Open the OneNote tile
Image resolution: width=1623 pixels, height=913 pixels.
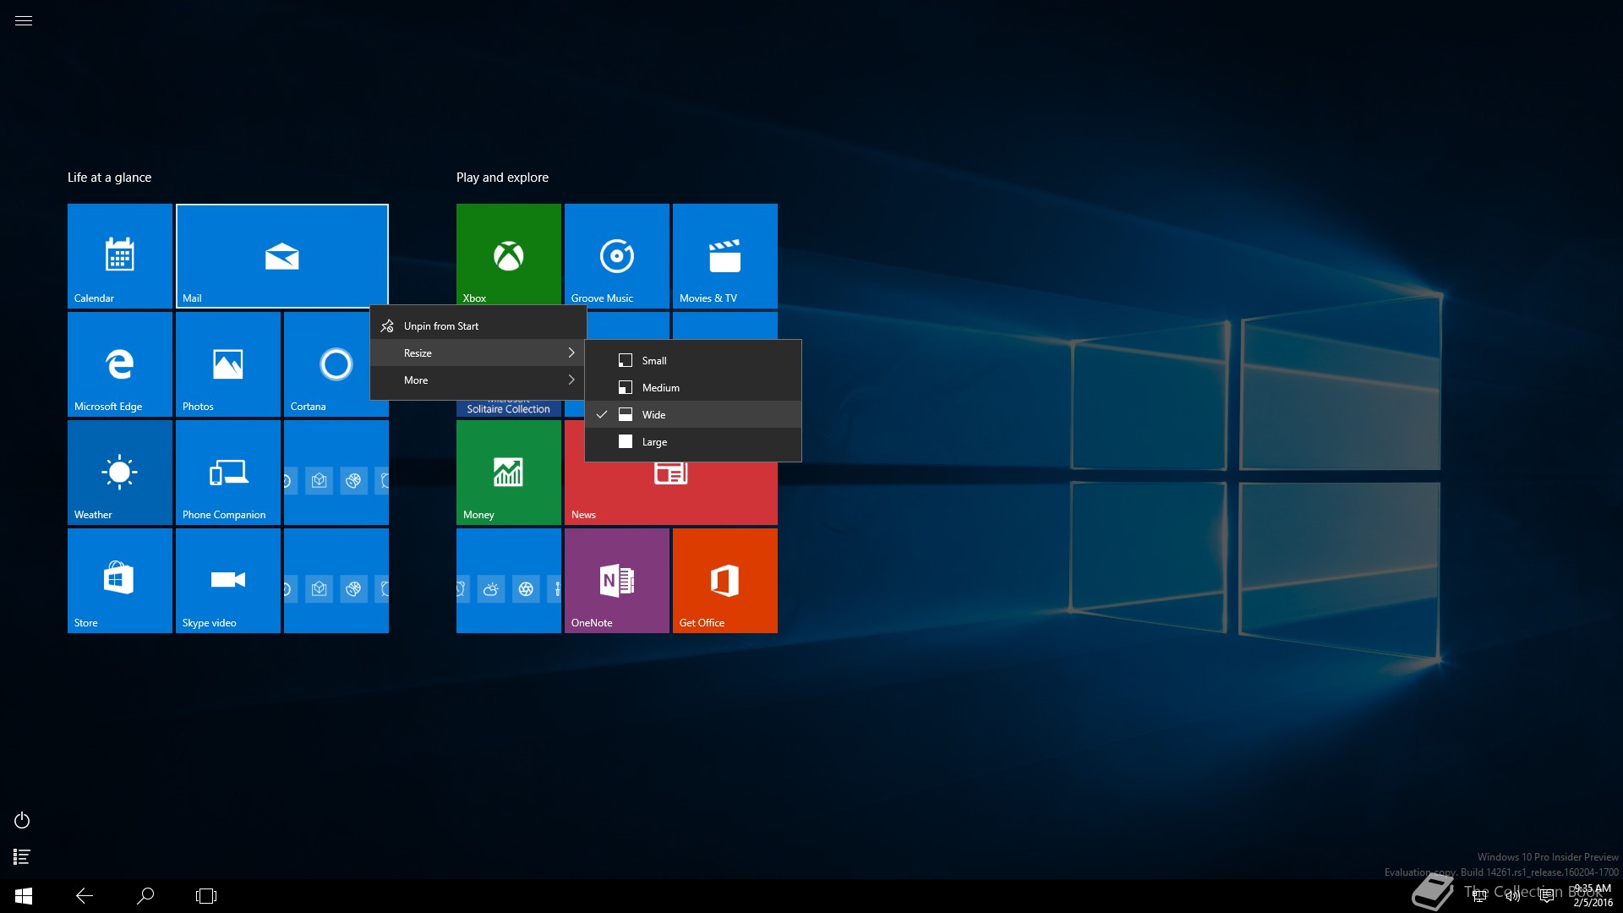(x=616, y=580)
